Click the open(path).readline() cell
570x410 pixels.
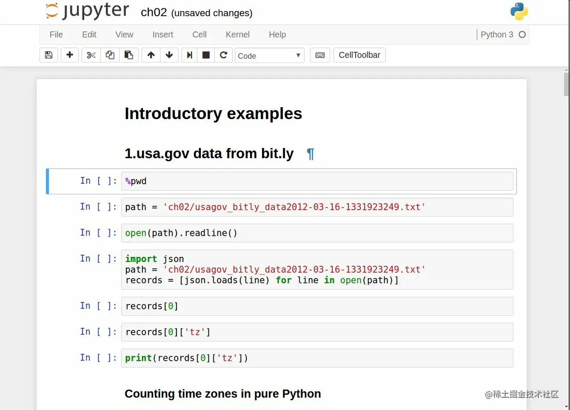[317, 233]
